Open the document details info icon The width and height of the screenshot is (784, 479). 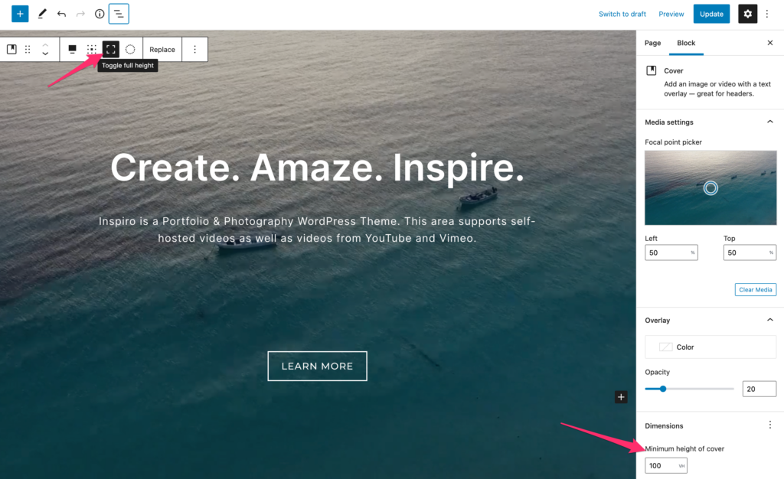point(100,14)
